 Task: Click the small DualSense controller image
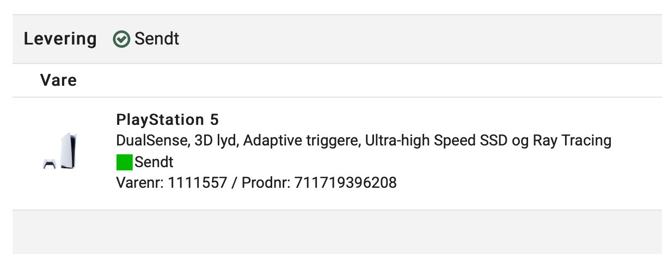click(x=49, y=164)
